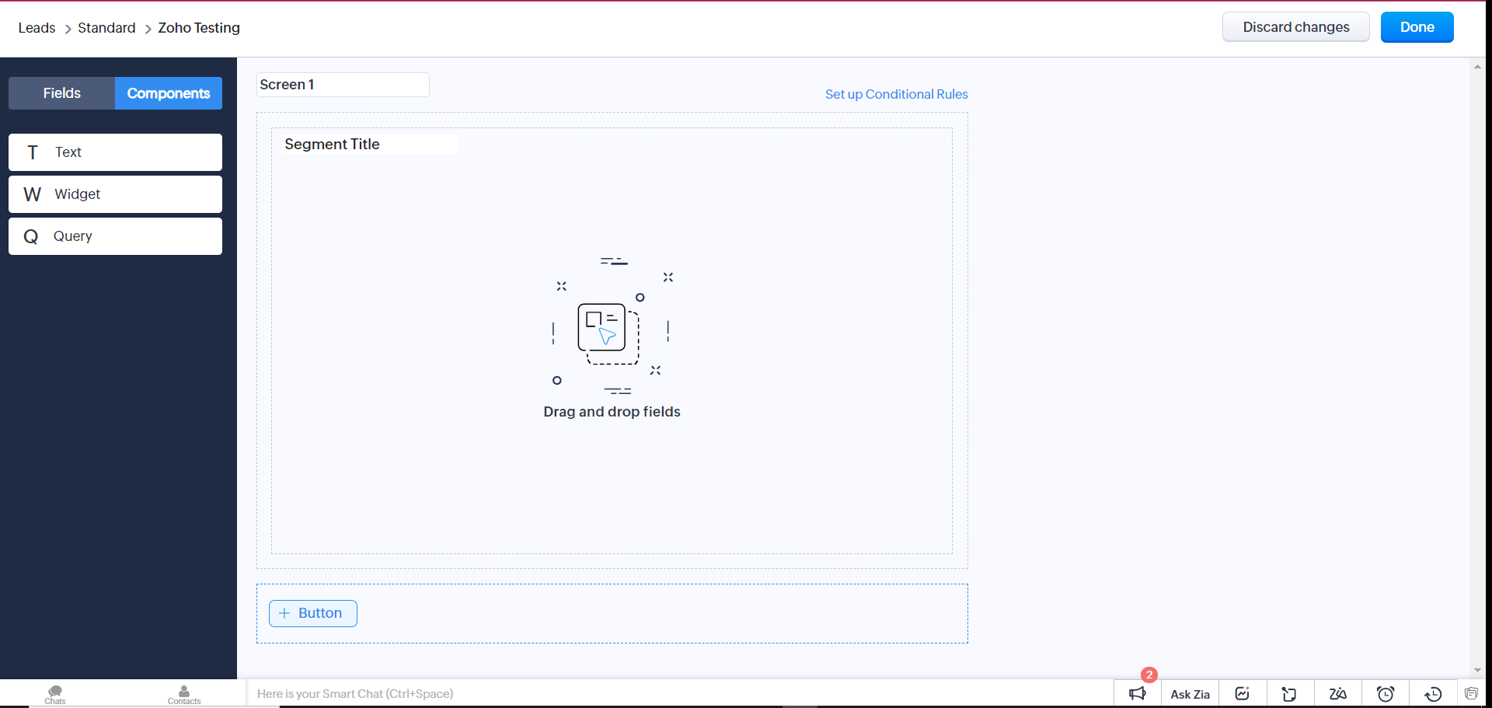
Task: Select the Components tab
Action: coord(169,93)
